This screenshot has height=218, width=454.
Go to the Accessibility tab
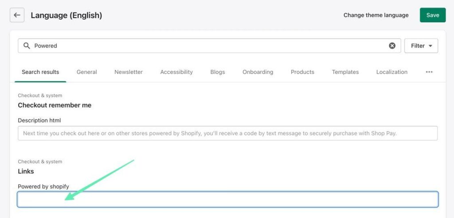pos(176,72)
